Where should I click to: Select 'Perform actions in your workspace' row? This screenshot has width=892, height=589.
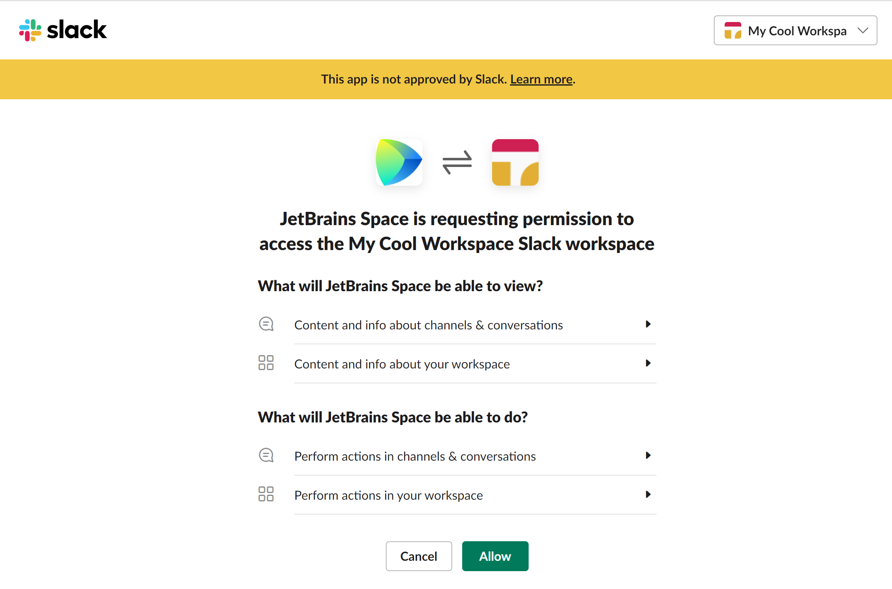[388, 495]
